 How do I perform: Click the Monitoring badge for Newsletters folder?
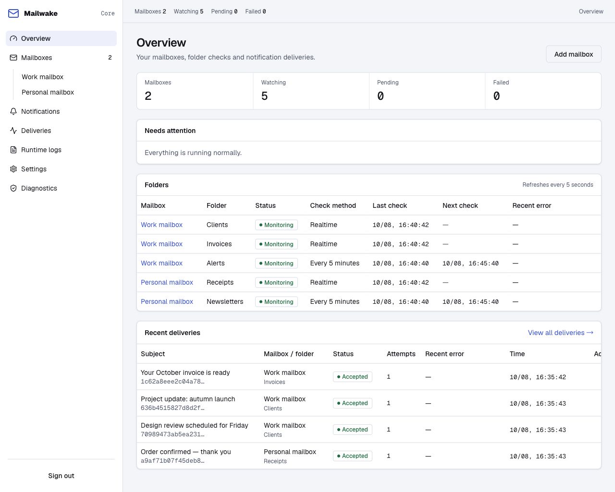(x=276, y=301)
